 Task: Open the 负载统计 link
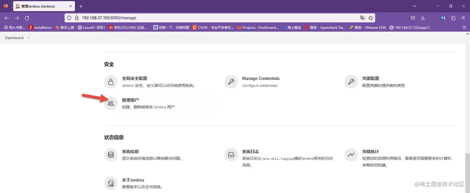point(371,151)
